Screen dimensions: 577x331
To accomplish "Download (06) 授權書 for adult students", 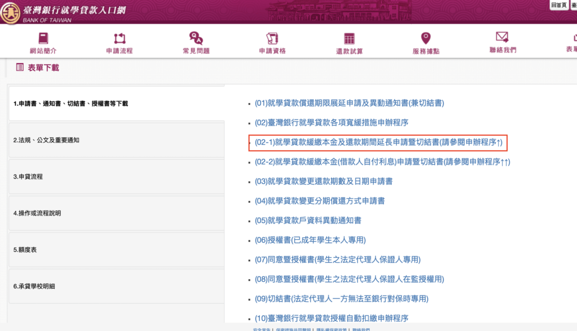I will click(x=310, y=240).
